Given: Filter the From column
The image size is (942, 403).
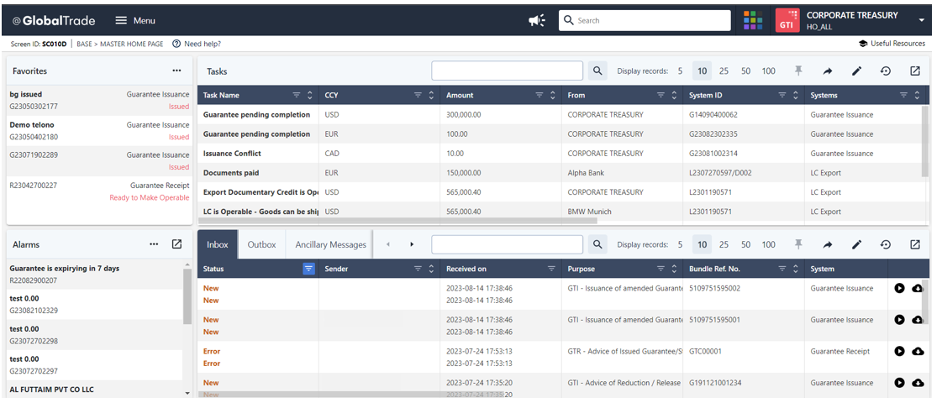Looking at the screenshot, I should [660, 95].
